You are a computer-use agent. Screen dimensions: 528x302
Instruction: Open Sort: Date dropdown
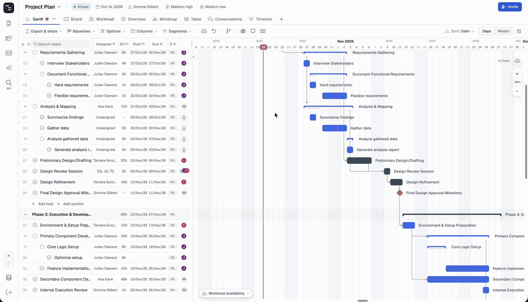(x=460, y=31)
